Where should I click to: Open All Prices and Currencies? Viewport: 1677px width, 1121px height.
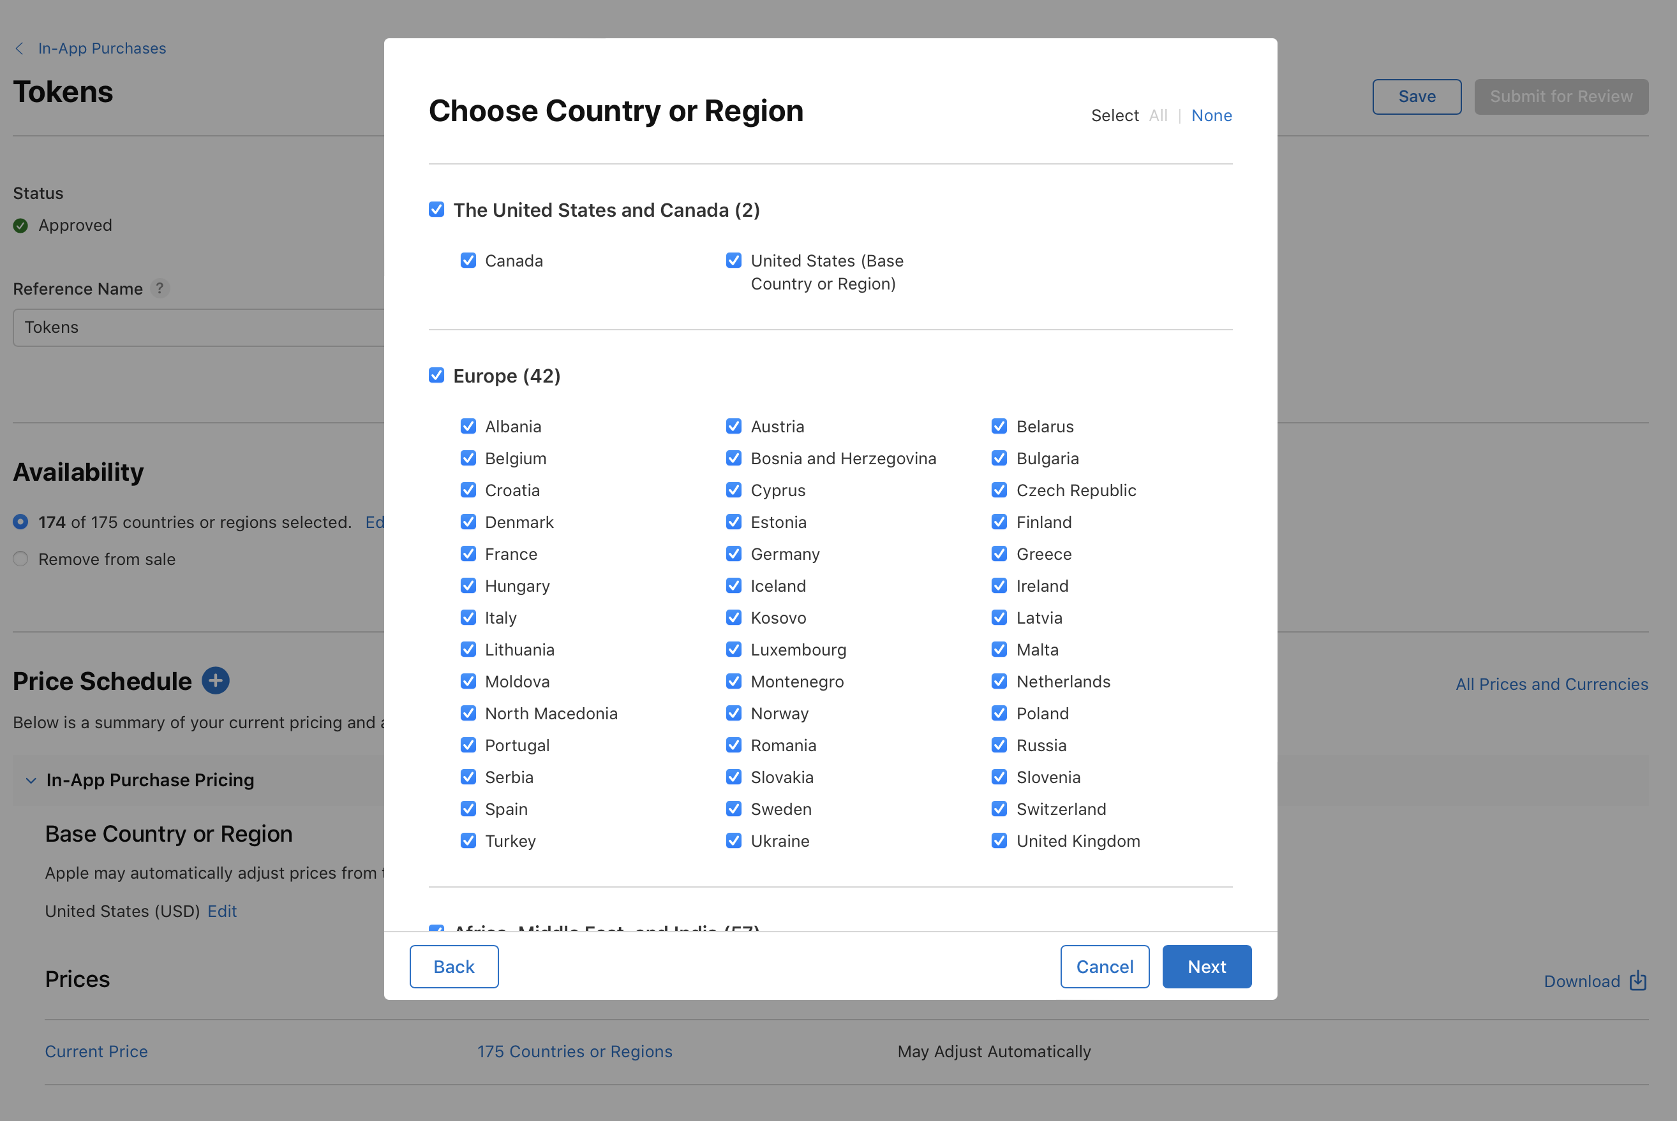[x=1551, y=684]
